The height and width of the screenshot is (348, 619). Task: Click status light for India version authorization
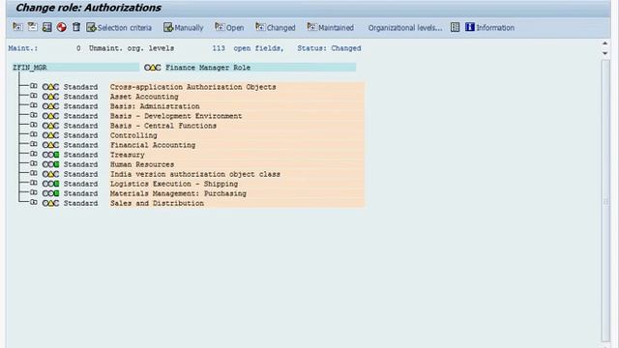pyautogui.click(x=50, y=174)
